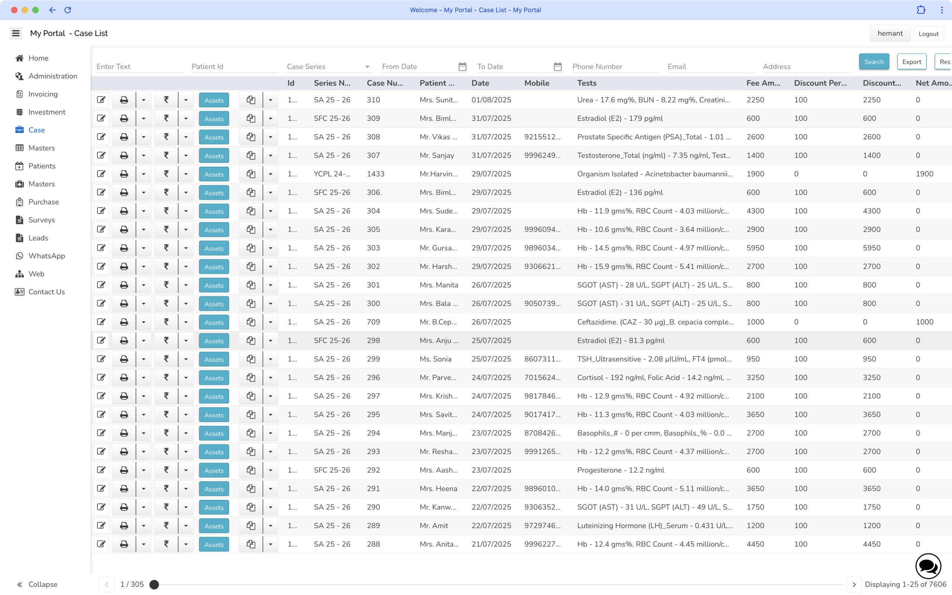The width and height of the screenshot is (952, 595).
Task: Expand the Case Series dropdown
Action: (367, 67)
